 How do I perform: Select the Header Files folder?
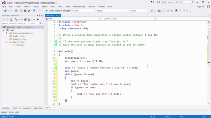18,36
